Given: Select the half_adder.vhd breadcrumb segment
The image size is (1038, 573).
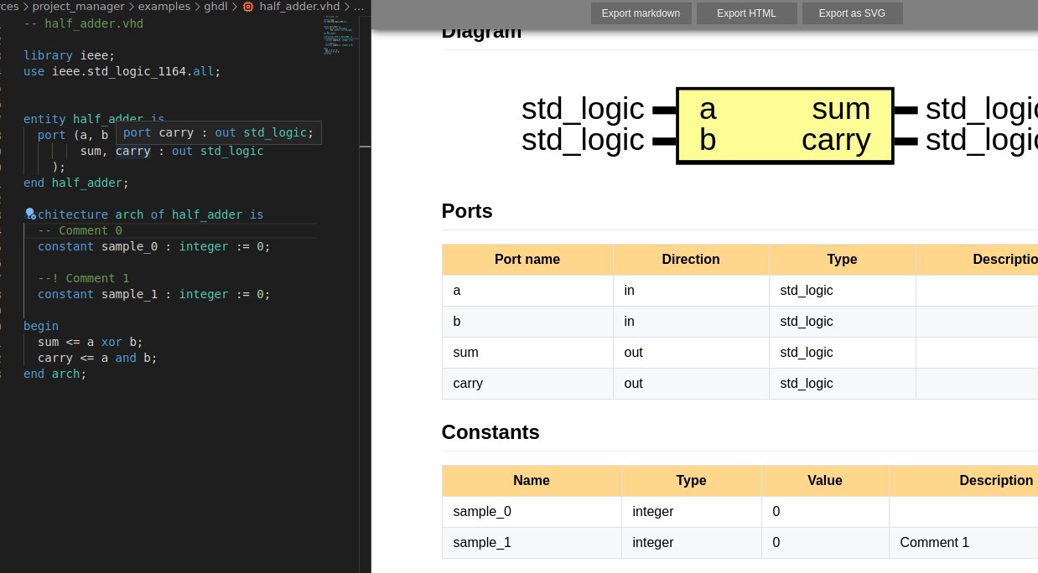Looking at the screenshot, I should point(299,6).
